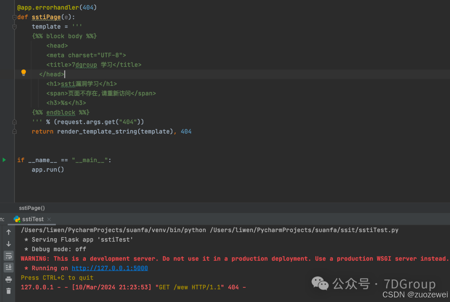Image resolution: width=450 pixels, height=302 pixels.
Task: Clear console with the trash icon
Action: [x=9, y=291]
